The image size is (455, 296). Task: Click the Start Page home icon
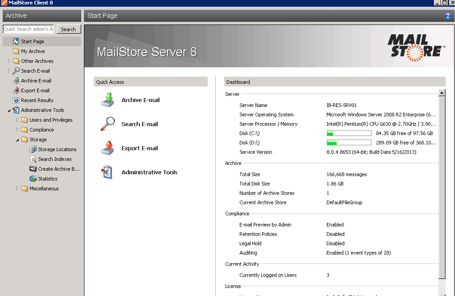tap(16, 41)
